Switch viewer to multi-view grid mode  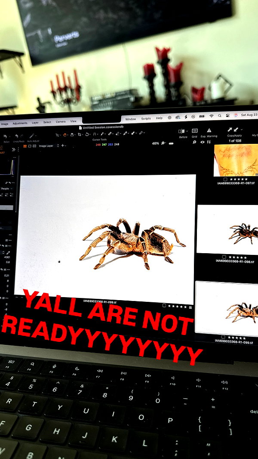tap(25, 146)
